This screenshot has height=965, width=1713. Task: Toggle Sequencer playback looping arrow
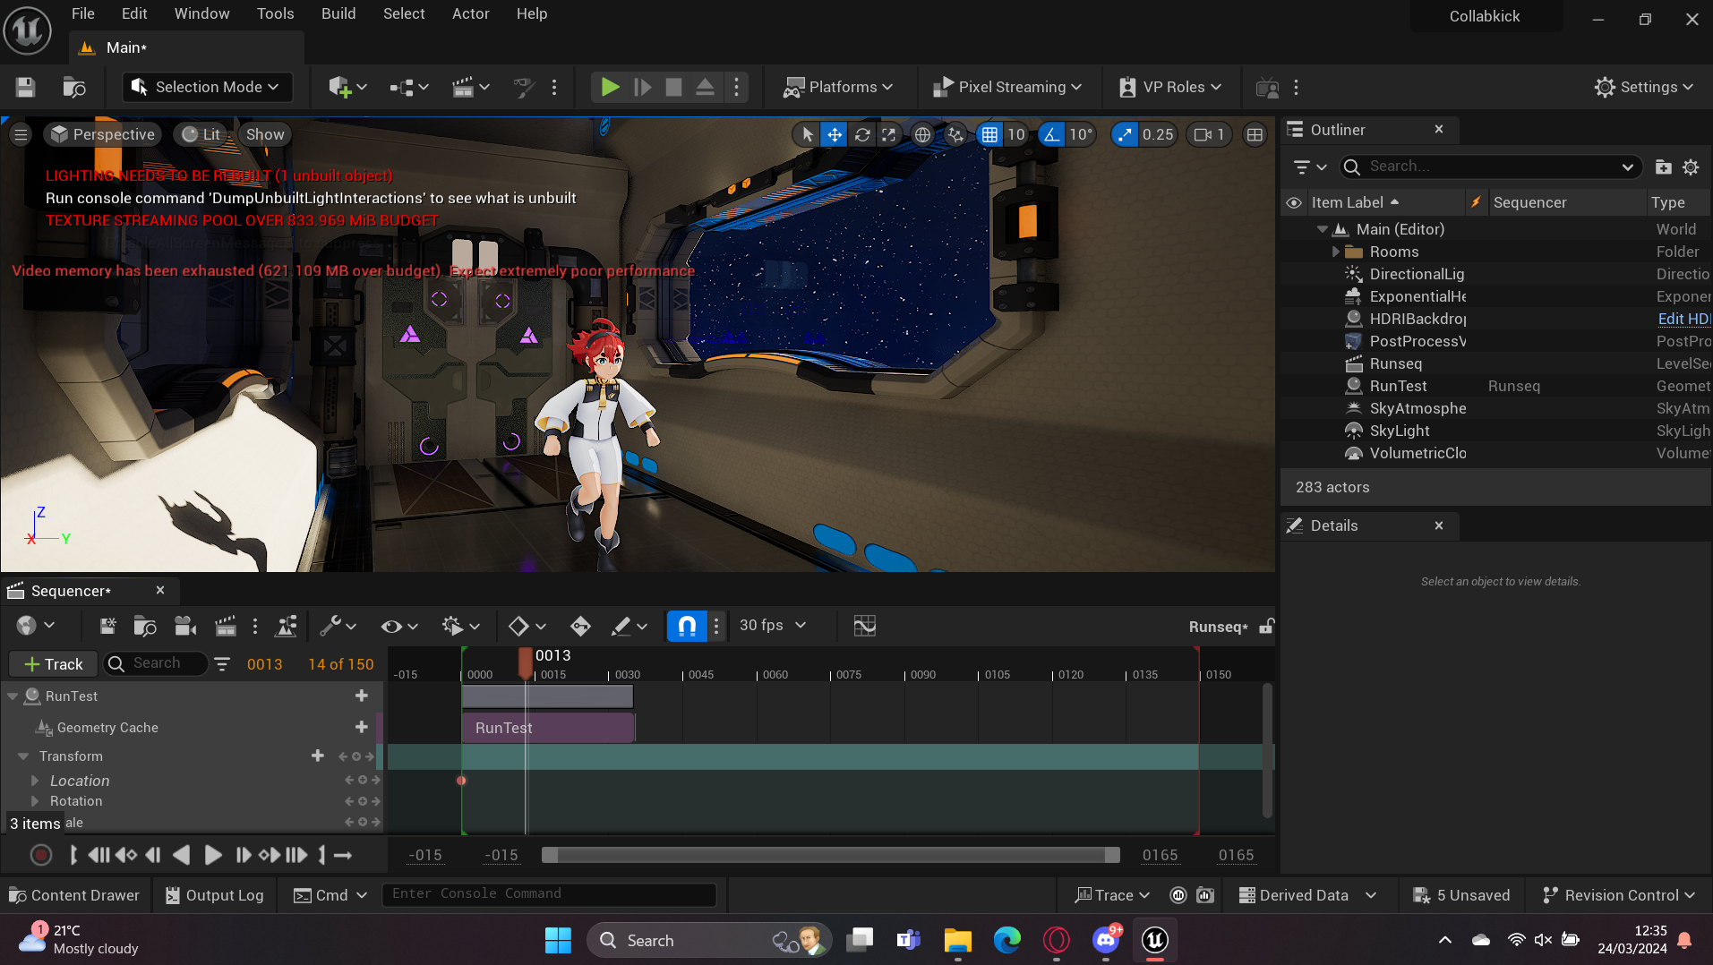(x=342, y=855)
